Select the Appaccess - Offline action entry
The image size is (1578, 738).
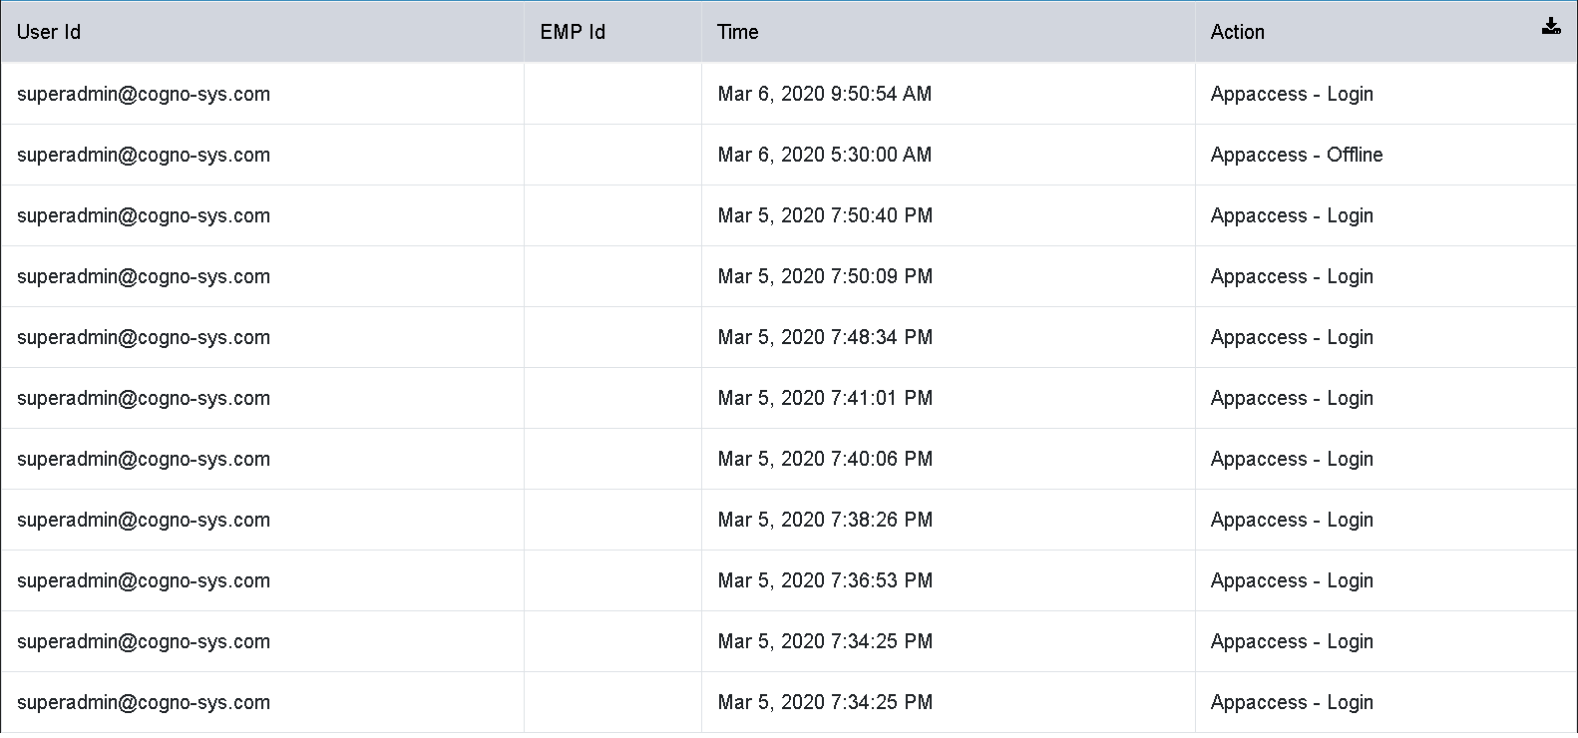pos(1297,155)
